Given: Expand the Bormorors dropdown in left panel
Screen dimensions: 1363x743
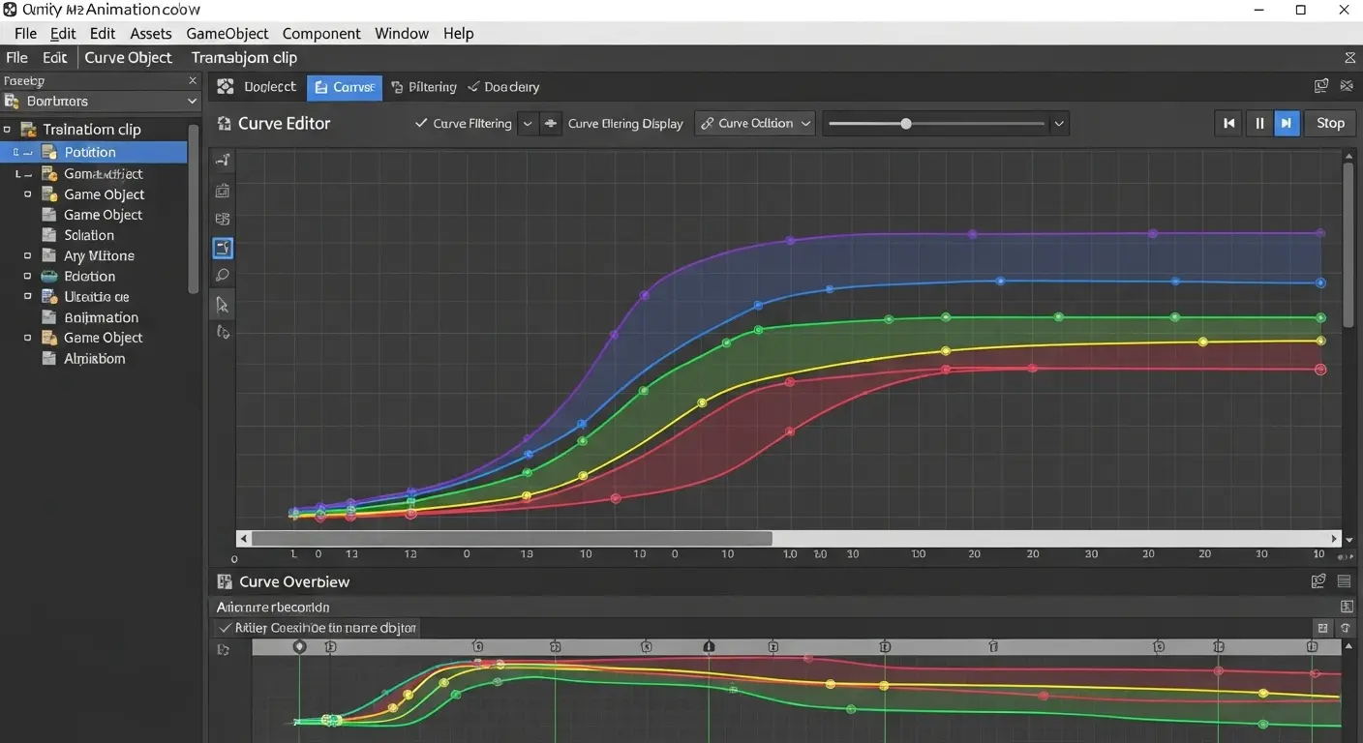Looking at the screenshot, I should tap(192, 102).
